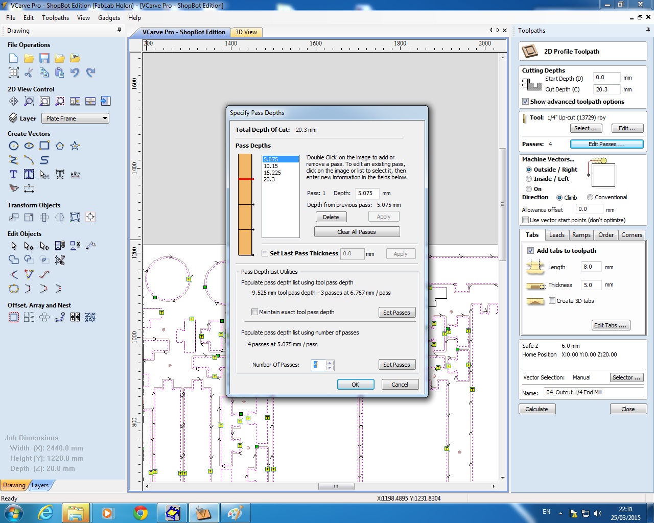
Task: Select the Draw Circle tool
Action: pyautogui.click(x=14, y=146)
